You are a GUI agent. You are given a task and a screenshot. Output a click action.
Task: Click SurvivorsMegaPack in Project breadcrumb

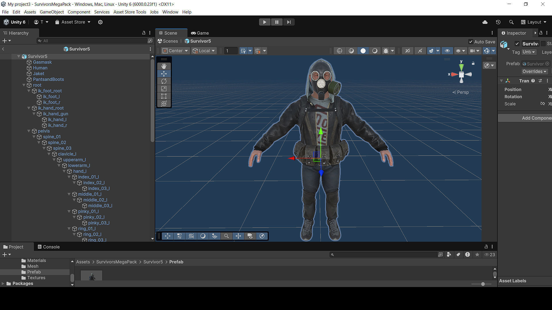116,262
